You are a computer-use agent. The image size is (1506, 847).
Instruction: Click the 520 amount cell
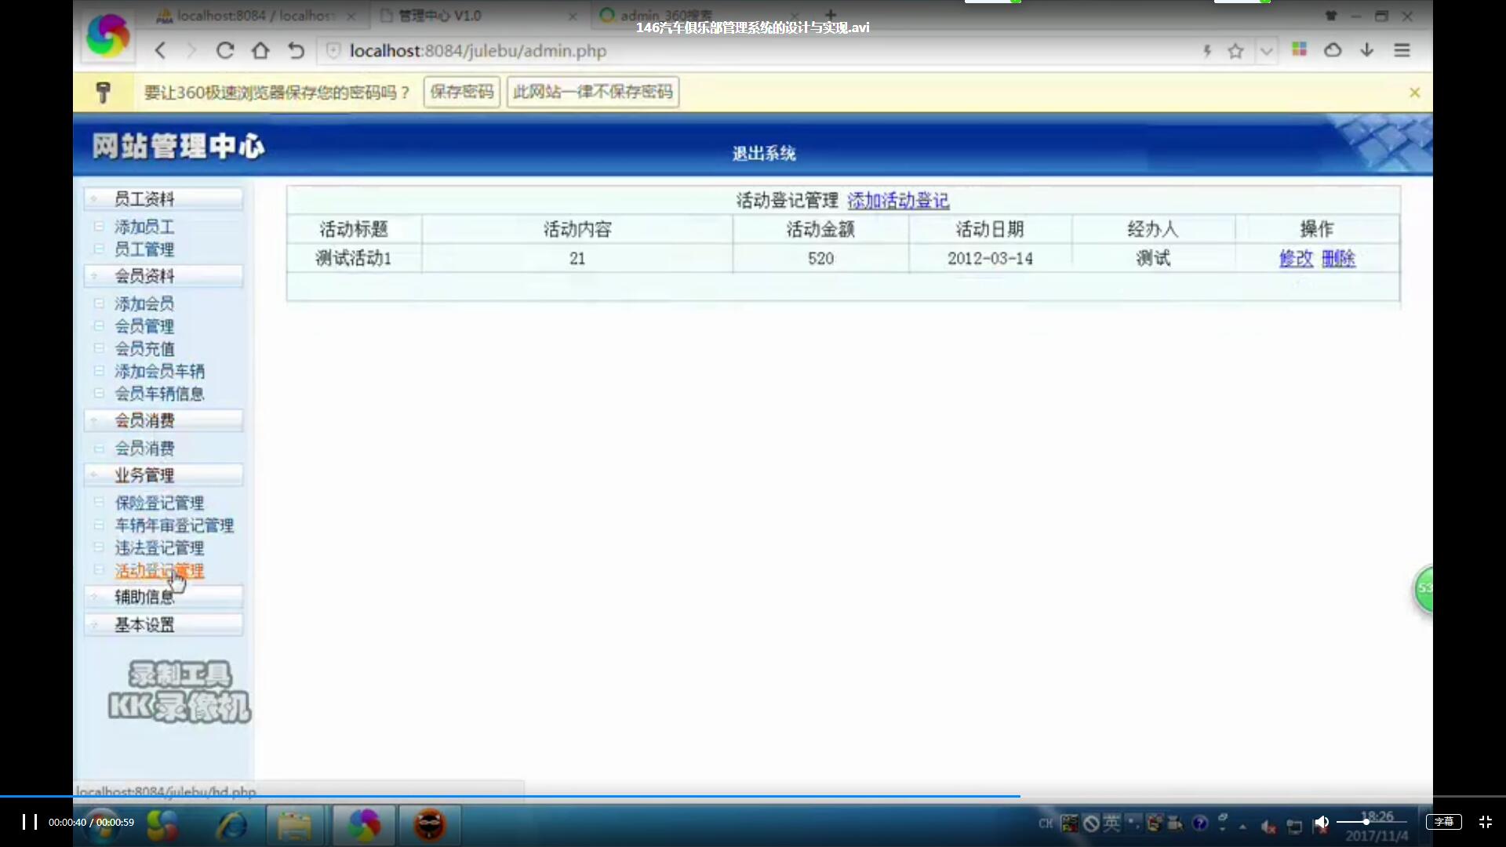click(820, 259)
